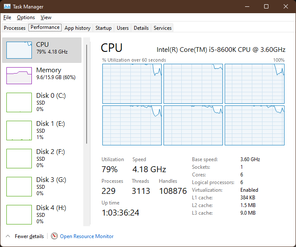Screen dimensions: 296x247
Task: Click the top-right core utilization graph
Action: point(254,84)
